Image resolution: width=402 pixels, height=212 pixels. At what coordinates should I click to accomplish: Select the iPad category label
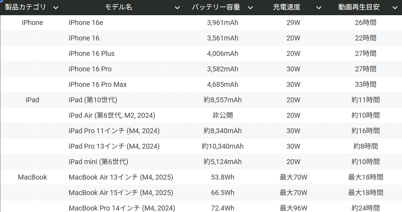(32, 100)
